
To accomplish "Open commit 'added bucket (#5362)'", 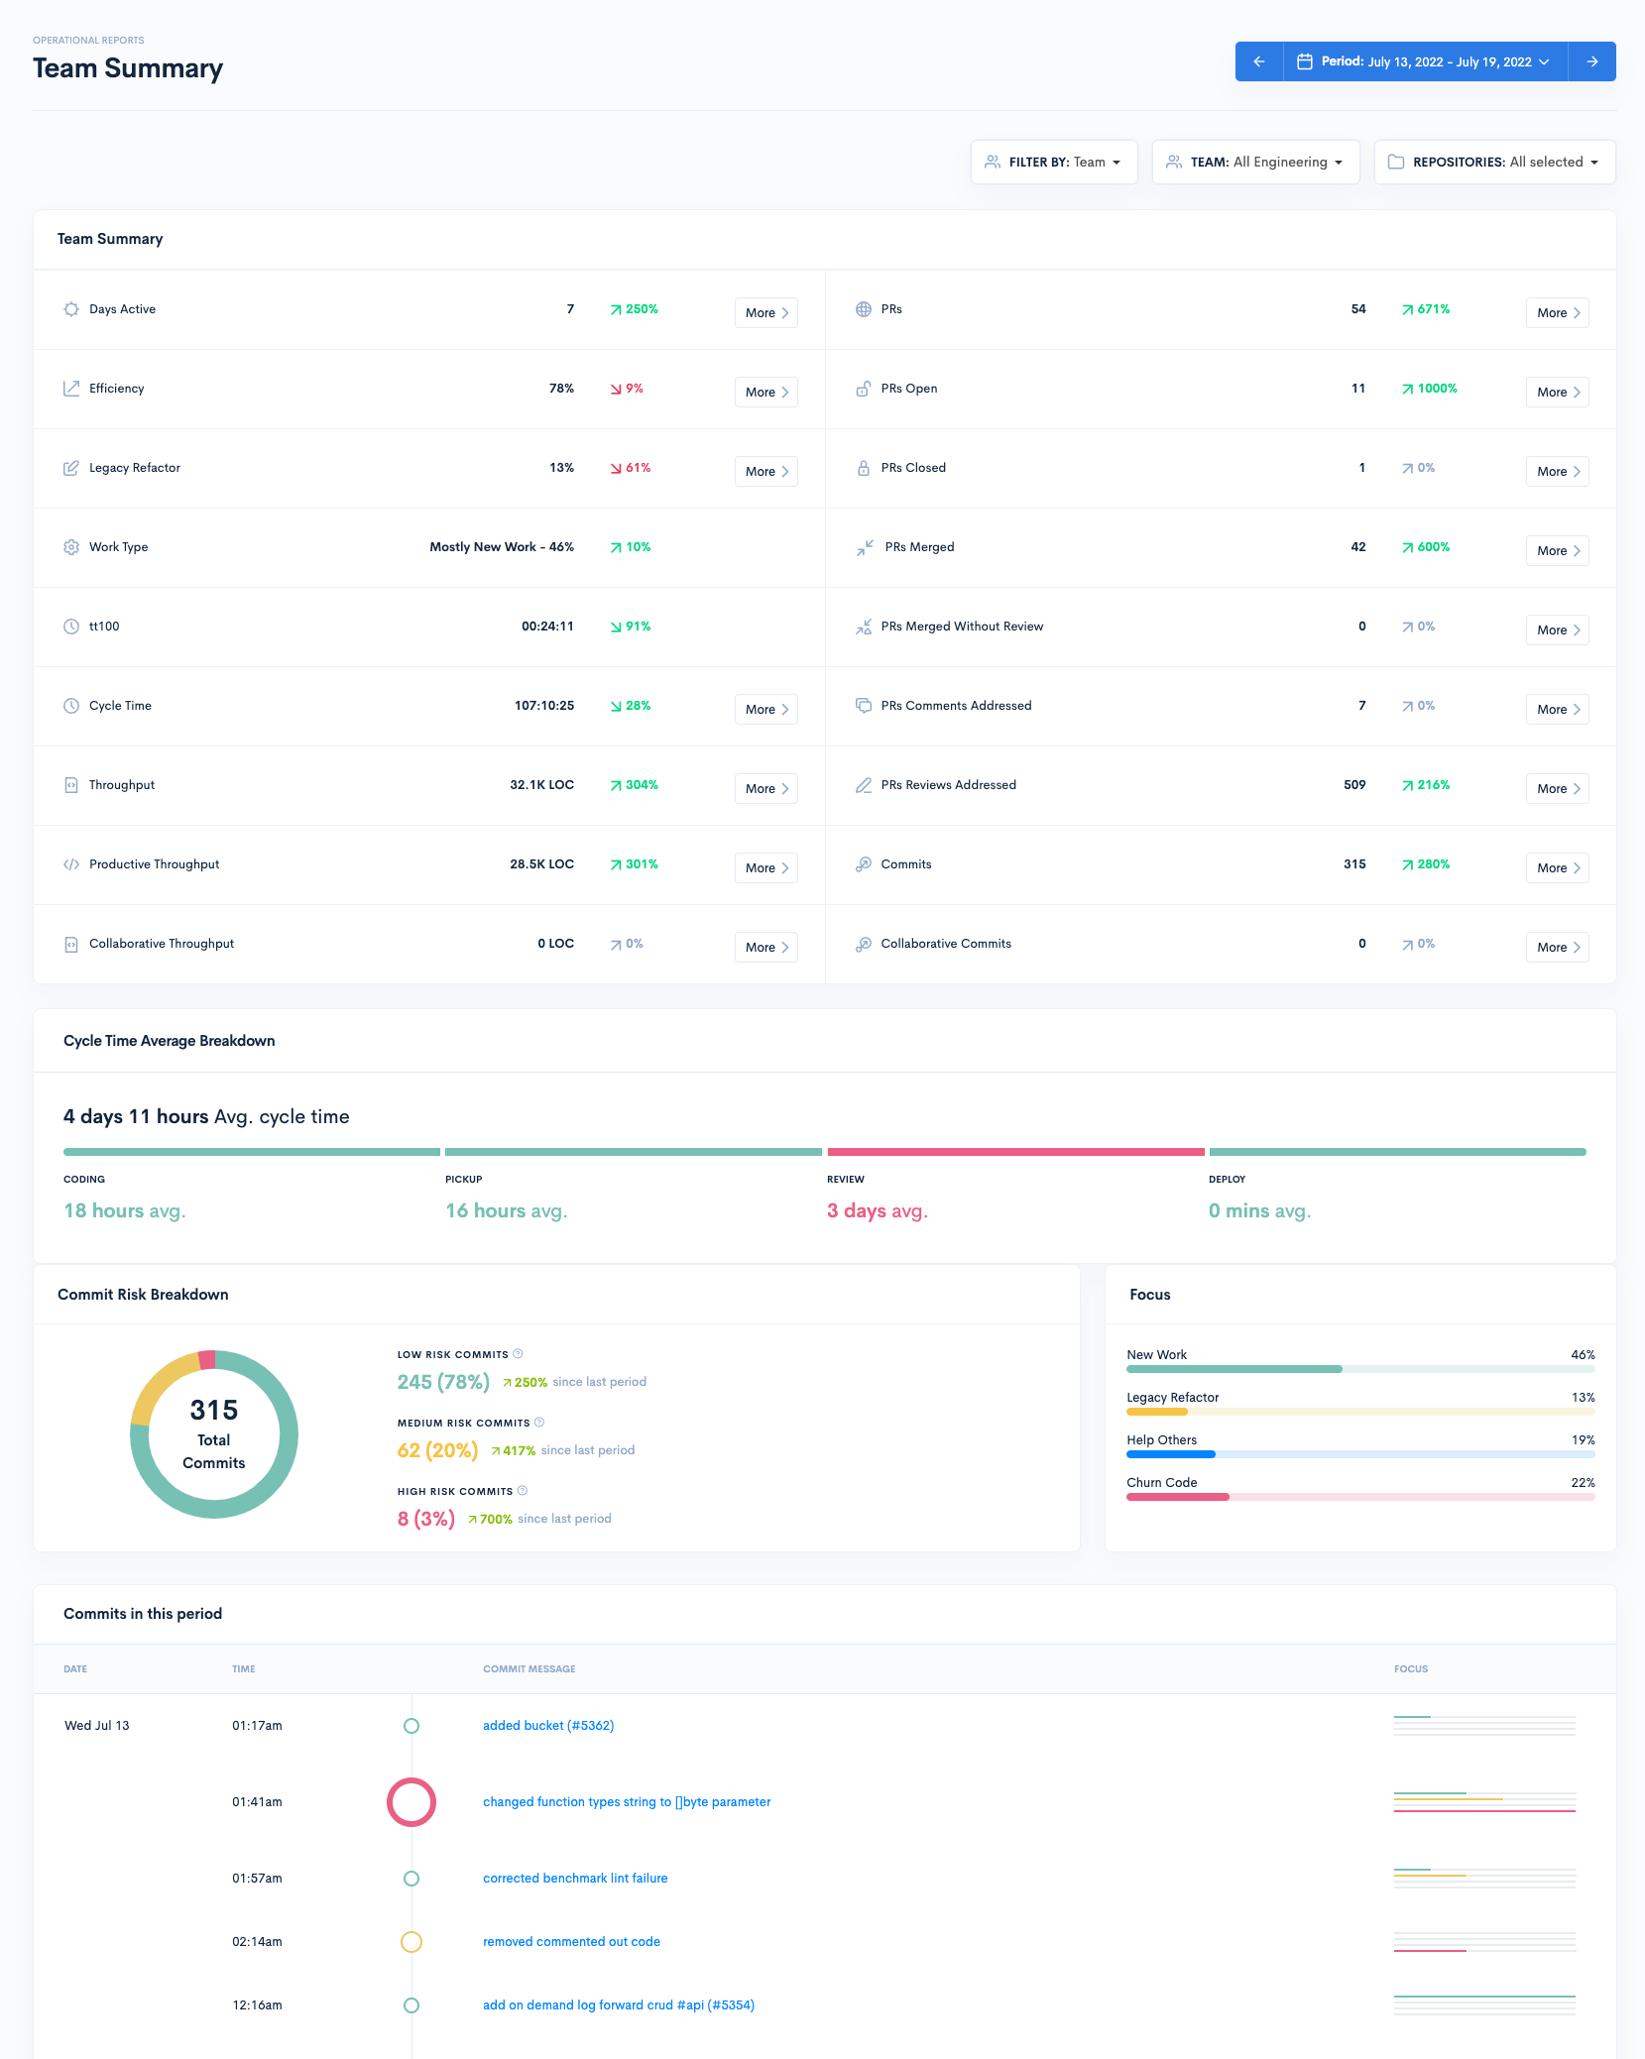I will pyautogui.click(x=548, y=1726).
